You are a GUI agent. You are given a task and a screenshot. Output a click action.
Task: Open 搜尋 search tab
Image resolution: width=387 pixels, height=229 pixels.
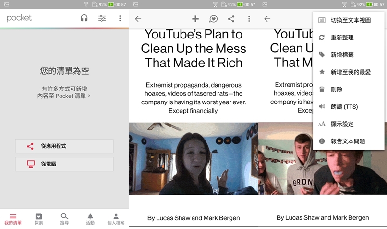point(64,219)
